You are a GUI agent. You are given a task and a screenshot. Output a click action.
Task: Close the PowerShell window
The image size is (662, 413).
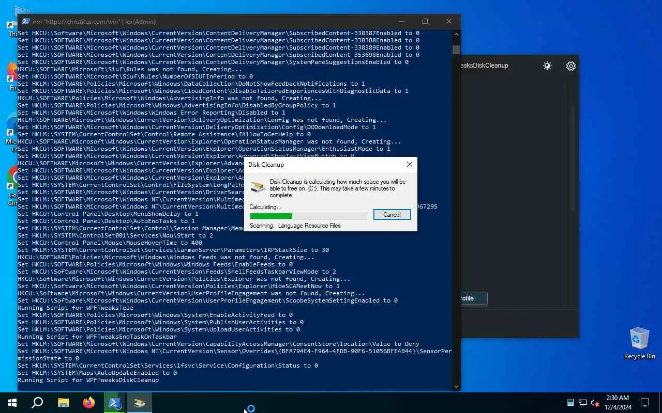[x=448, y=21]
